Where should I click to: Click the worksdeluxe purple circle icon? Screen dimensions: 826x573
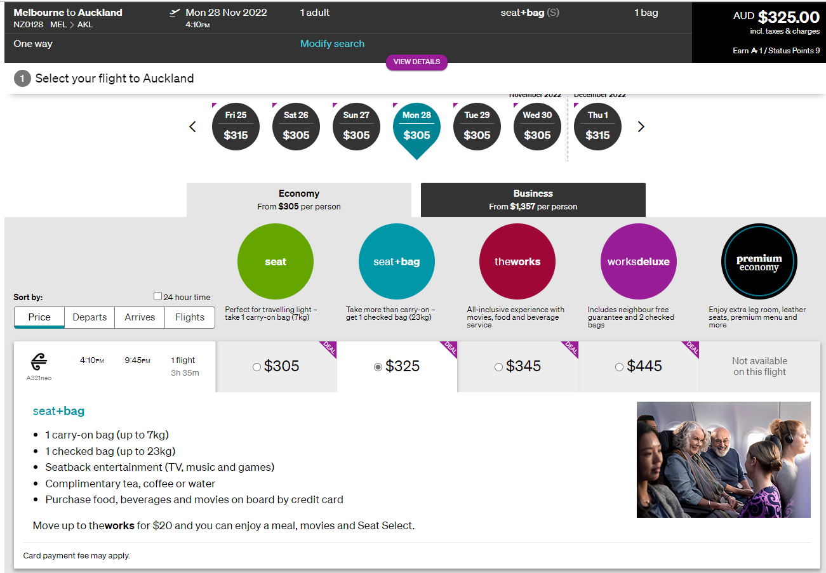(x=638, y=261)
